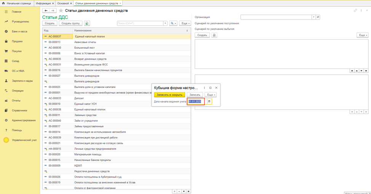
Task: Open Операции section in sidebar
Action: pos(18,91)
